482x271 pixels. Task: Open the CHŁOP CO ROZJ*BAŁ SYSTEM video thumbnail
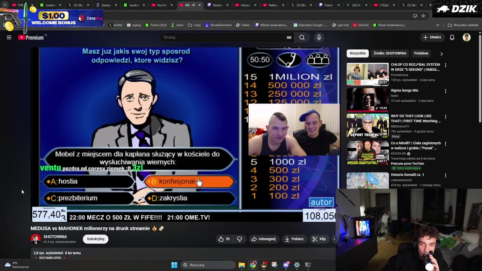tap(368, 75)
